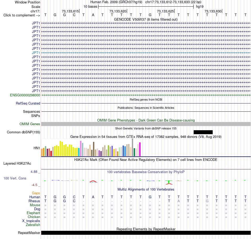This screenshot has height=239, width=251.
Task: Click the 73,133,630 ruler tick label
Action: tap(213, 11)
